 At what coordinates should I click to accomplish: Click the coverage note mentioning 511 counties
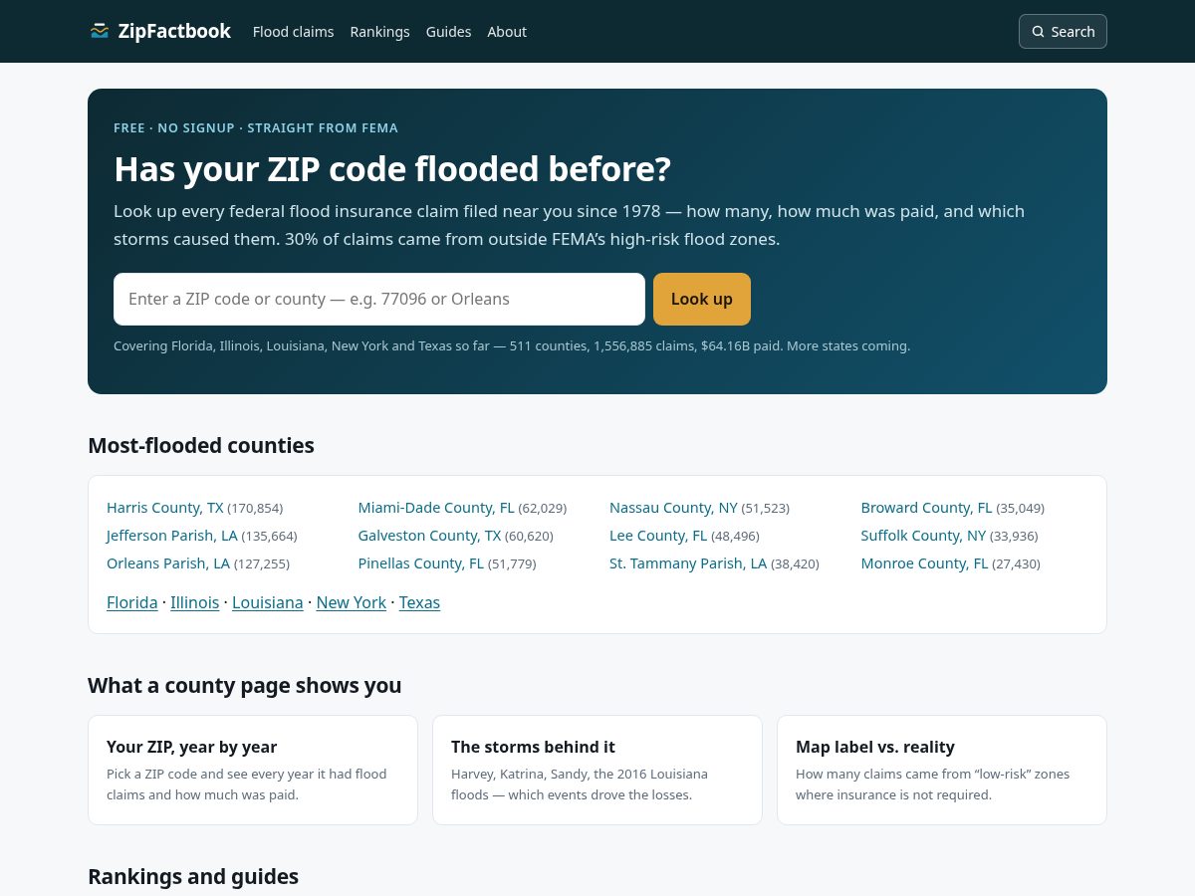[x=512, y=346]
